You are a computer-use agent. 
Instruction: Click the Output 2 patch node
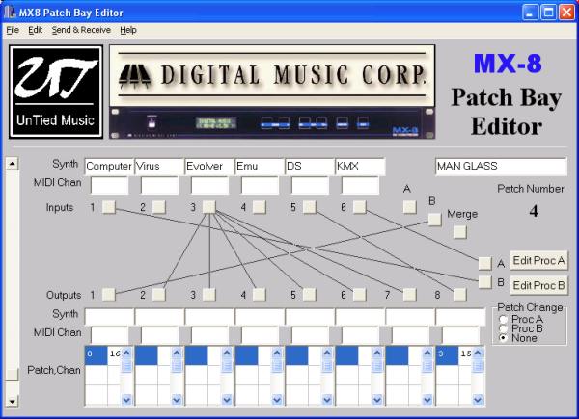[x=159, y=295]
